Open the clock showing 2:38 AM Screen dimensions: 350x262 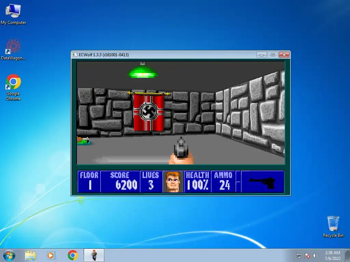[333, 256]
